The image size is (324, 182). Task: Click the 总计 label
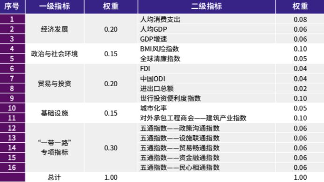[x=54, y=177]
